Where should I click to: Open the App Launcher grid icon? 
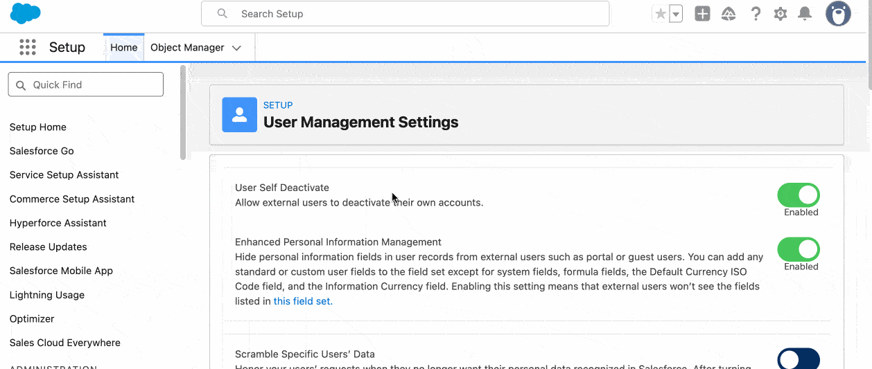28,47
